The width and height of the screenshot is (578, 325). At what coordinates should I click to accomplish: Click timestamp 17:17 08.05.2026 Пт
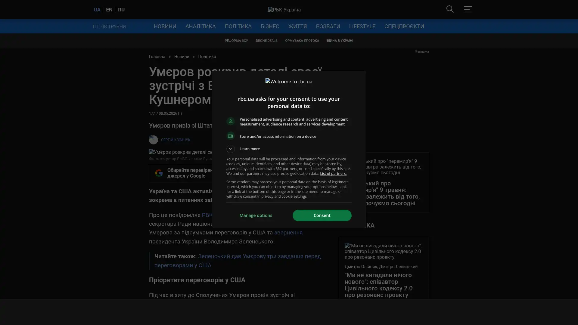click(166, 113)
